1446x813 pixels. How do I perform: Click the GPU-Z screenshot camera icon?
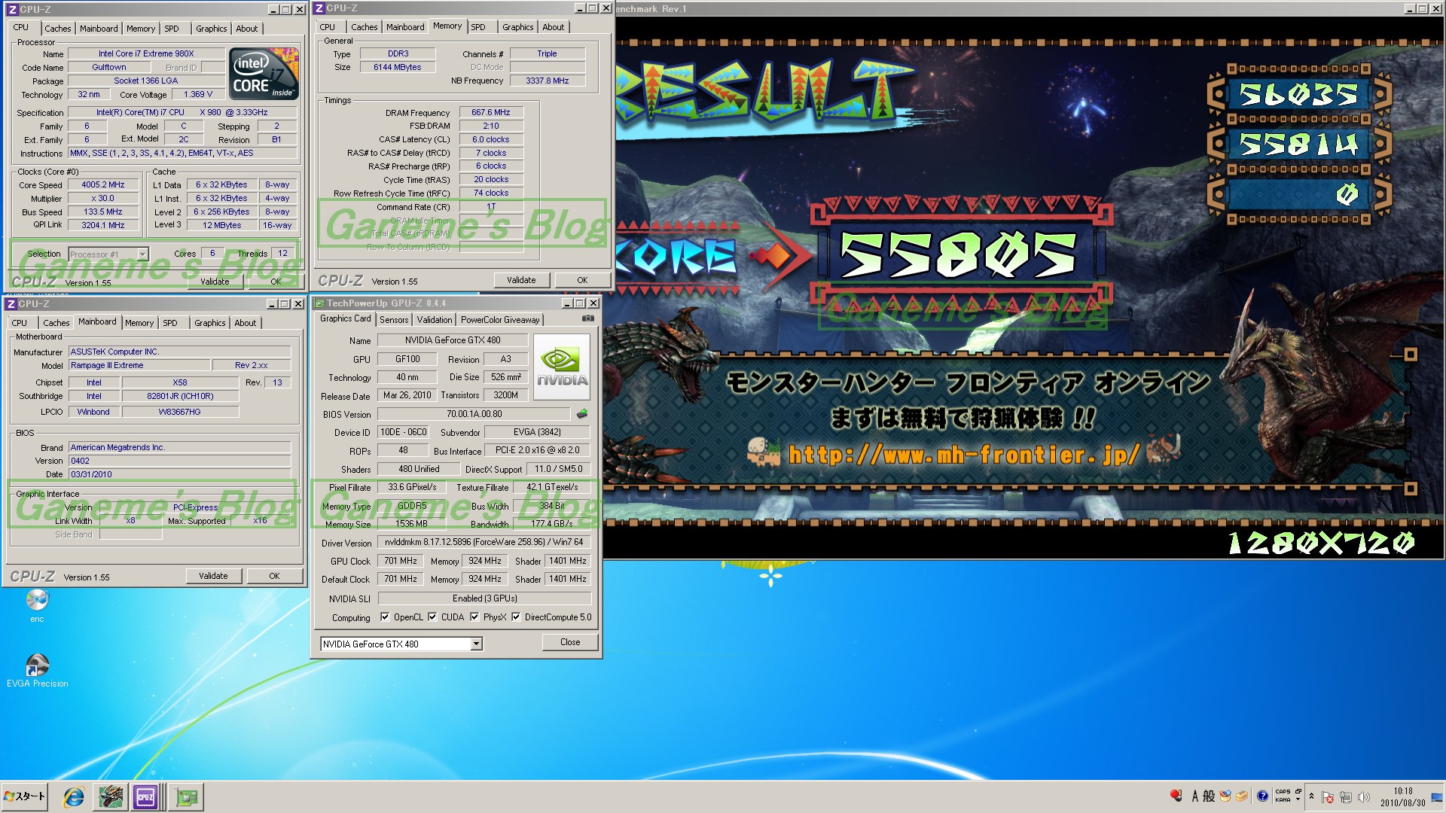click(588, 318)
